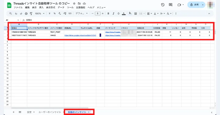Open the share options arrow

point(203,5)
